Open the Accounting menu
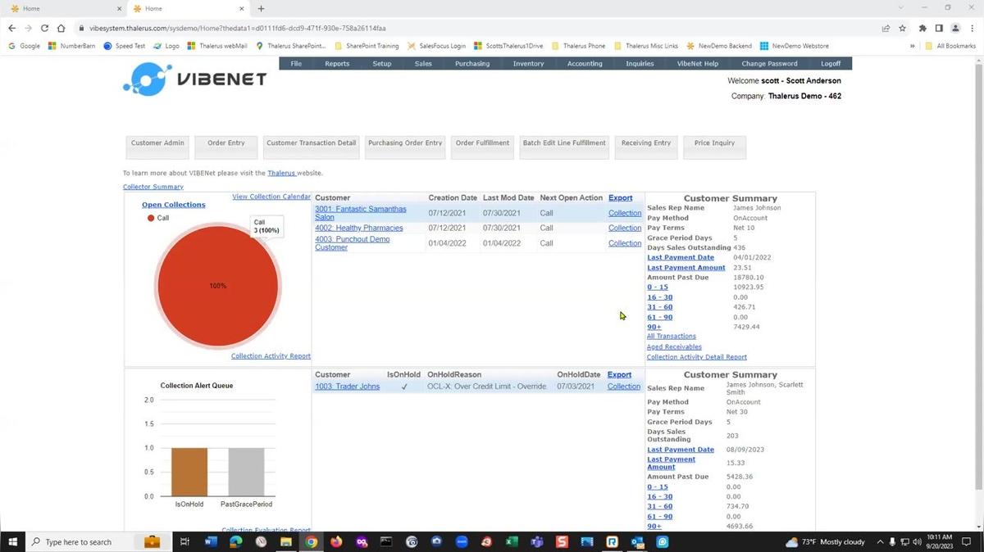Image resolution: width=984 pixels, height=552 pixels. [585, 64]
